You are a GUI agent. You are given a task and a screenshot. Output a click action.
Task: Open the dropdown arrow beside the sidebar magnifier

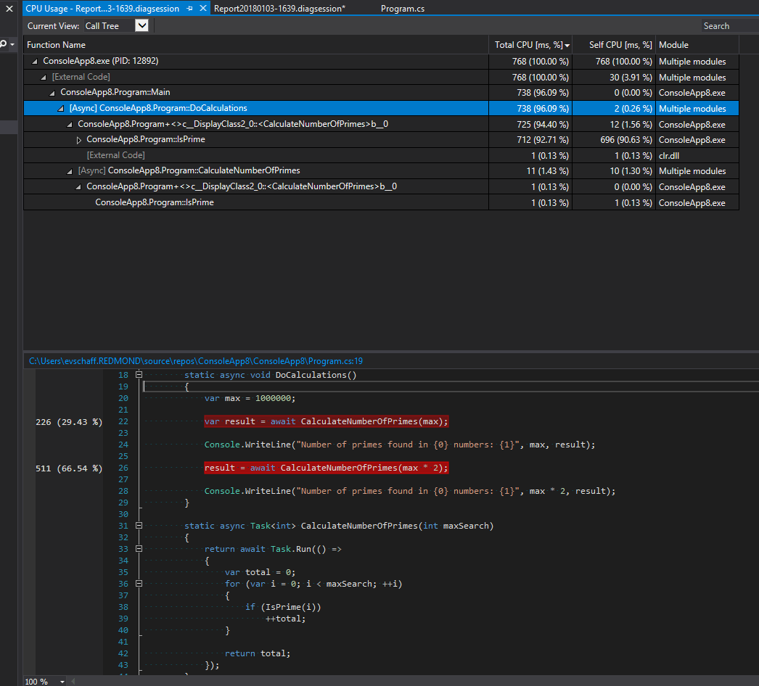pos(12,44)
